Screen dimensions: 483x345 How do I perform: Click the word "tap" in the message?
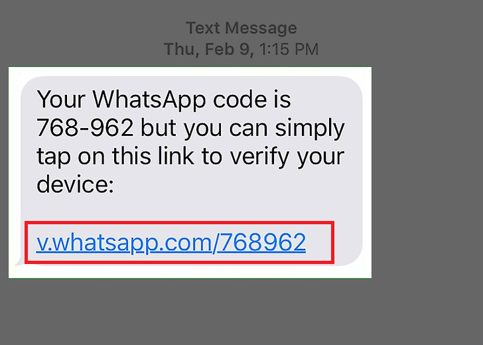(x=53, y=158)
